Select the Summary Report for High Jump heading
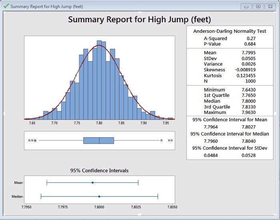This screenshot has height=220, width=280. coord(139,20)
